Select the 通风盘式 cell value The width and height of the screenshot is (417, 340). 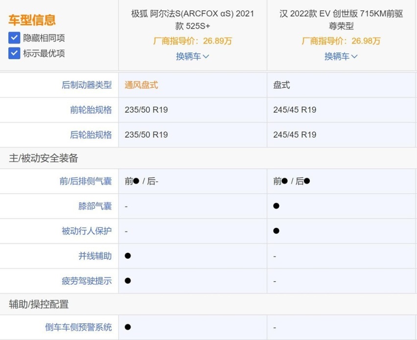click(x=141, y=85)
